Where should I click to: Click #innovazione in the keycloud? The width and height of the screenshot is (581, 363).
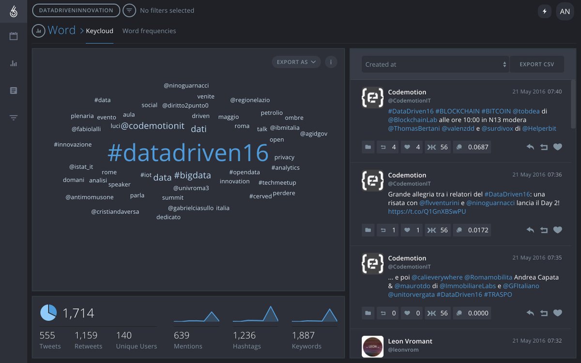coord(73,145)
